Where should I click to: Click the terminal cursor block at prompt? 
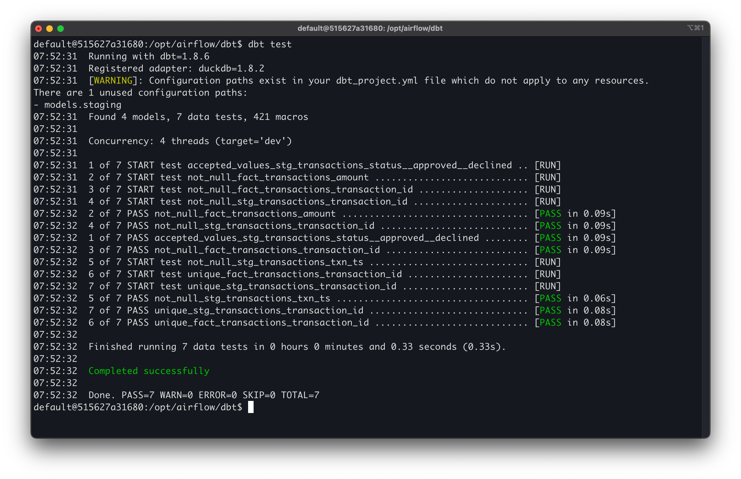tap(251, 407)
